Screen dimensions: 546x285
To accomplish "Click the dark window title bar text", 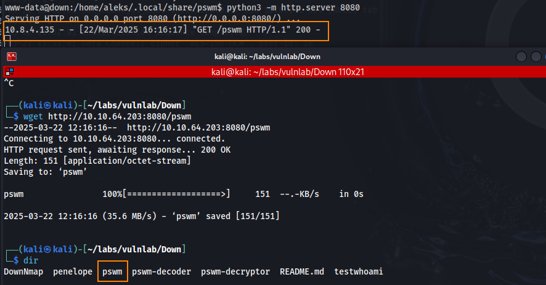I will (x=273, y=57).
